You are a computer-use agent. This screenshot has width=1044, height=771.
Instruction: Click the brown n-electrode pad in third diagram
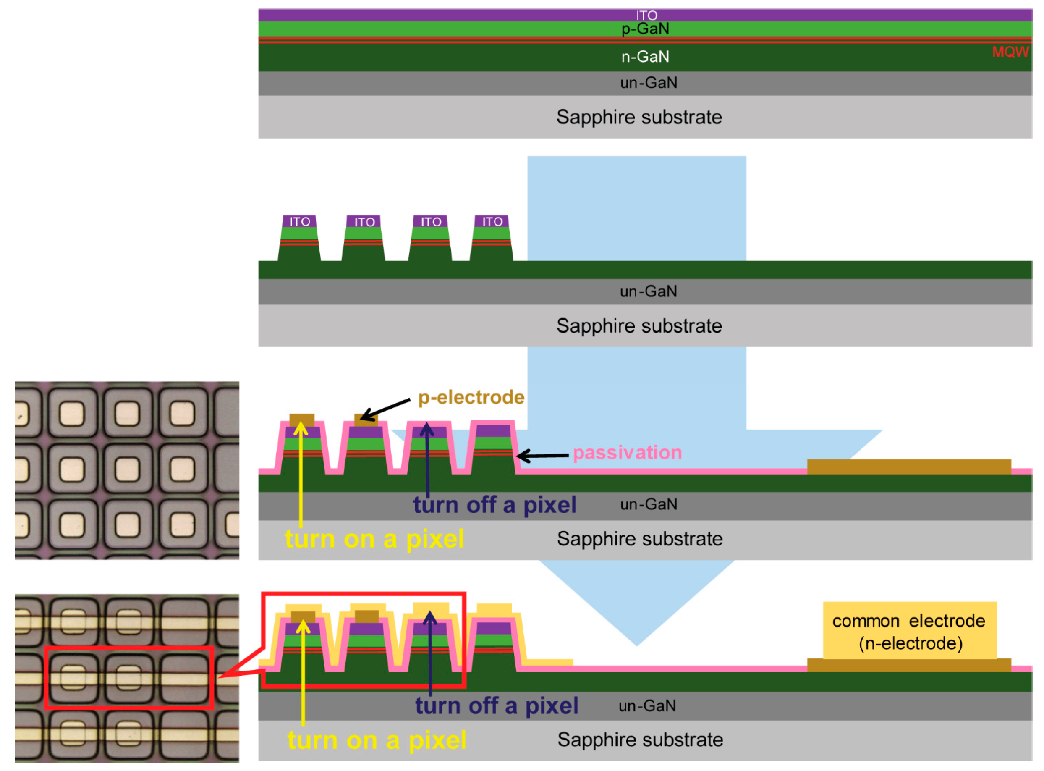click(909, 467)
